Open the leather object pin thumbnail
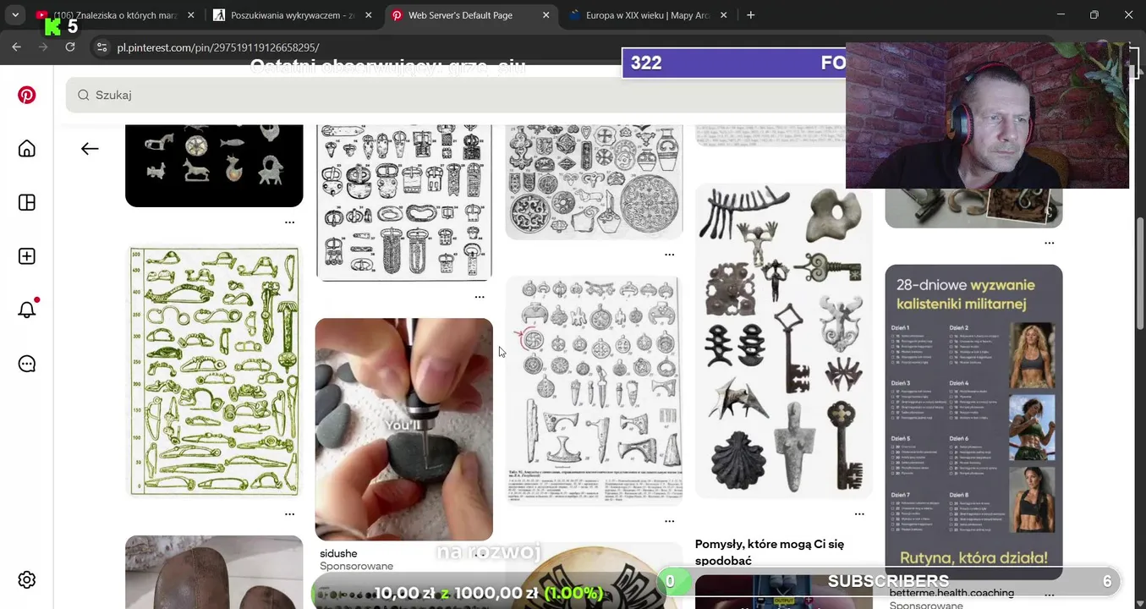1146x609 pixels. pos(214,572)
